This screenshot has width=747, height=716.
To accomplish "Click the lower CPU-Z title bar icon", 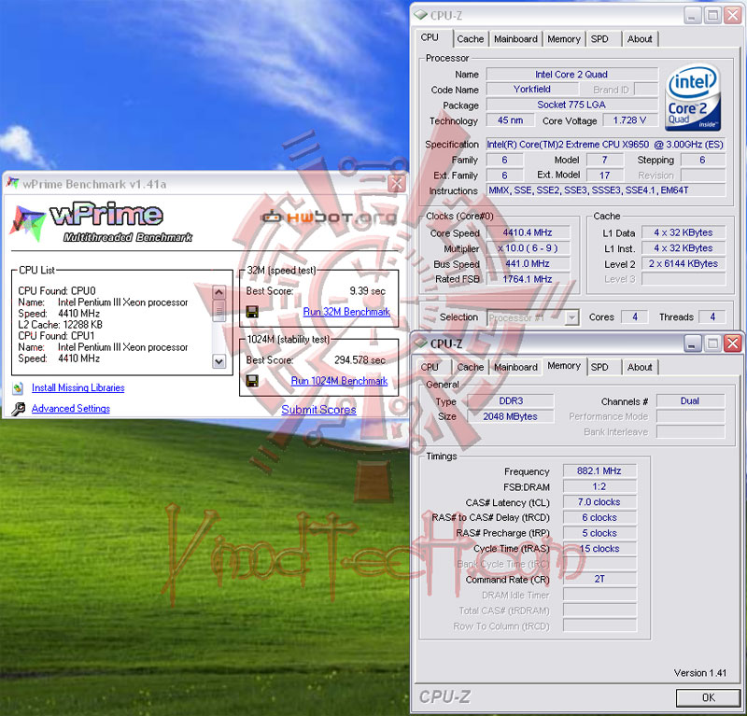I will [x=420, y=344].
